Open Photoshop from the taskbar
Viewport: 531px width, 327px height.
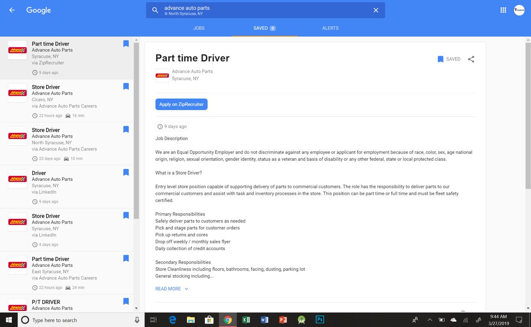click(x=320, y=320)
